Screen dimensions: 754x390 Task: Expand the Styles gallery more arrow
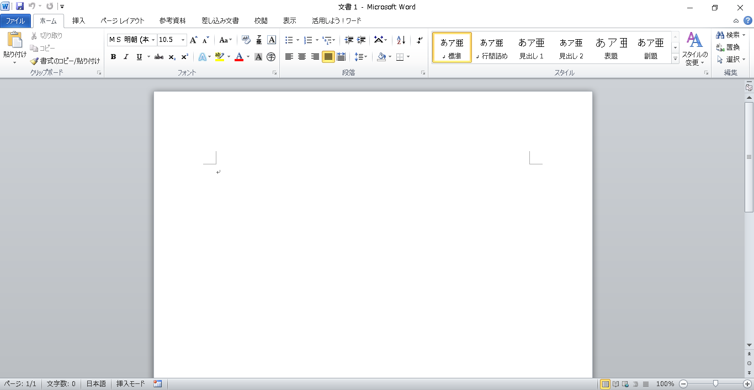click(675, 59)
